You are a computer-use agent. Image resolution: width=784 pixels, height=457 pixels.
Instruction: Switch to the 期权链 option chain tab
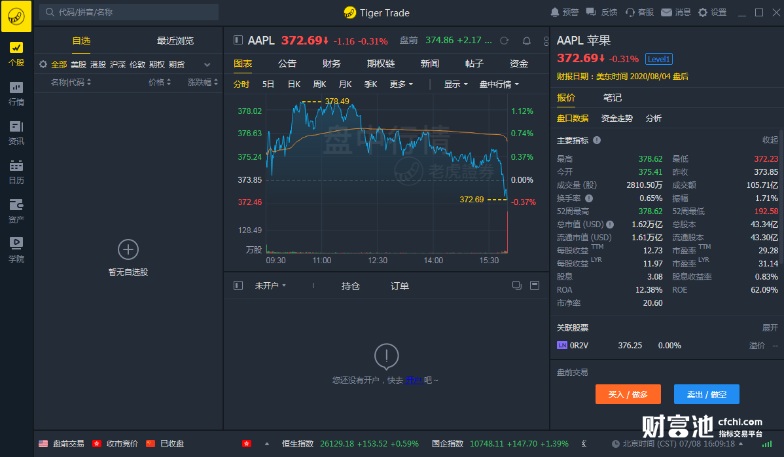click(x=381, y=64)
